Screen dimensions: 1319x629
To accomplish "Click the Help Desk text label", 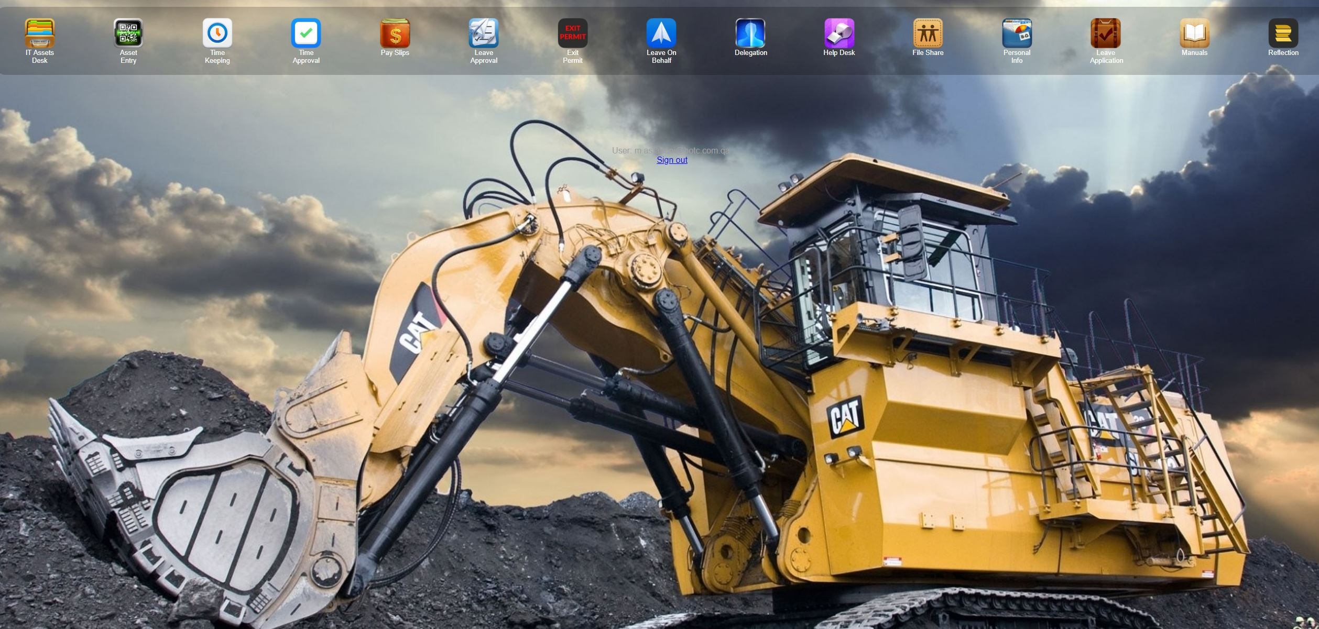I will pyautogui.click(x=839, y=53).
